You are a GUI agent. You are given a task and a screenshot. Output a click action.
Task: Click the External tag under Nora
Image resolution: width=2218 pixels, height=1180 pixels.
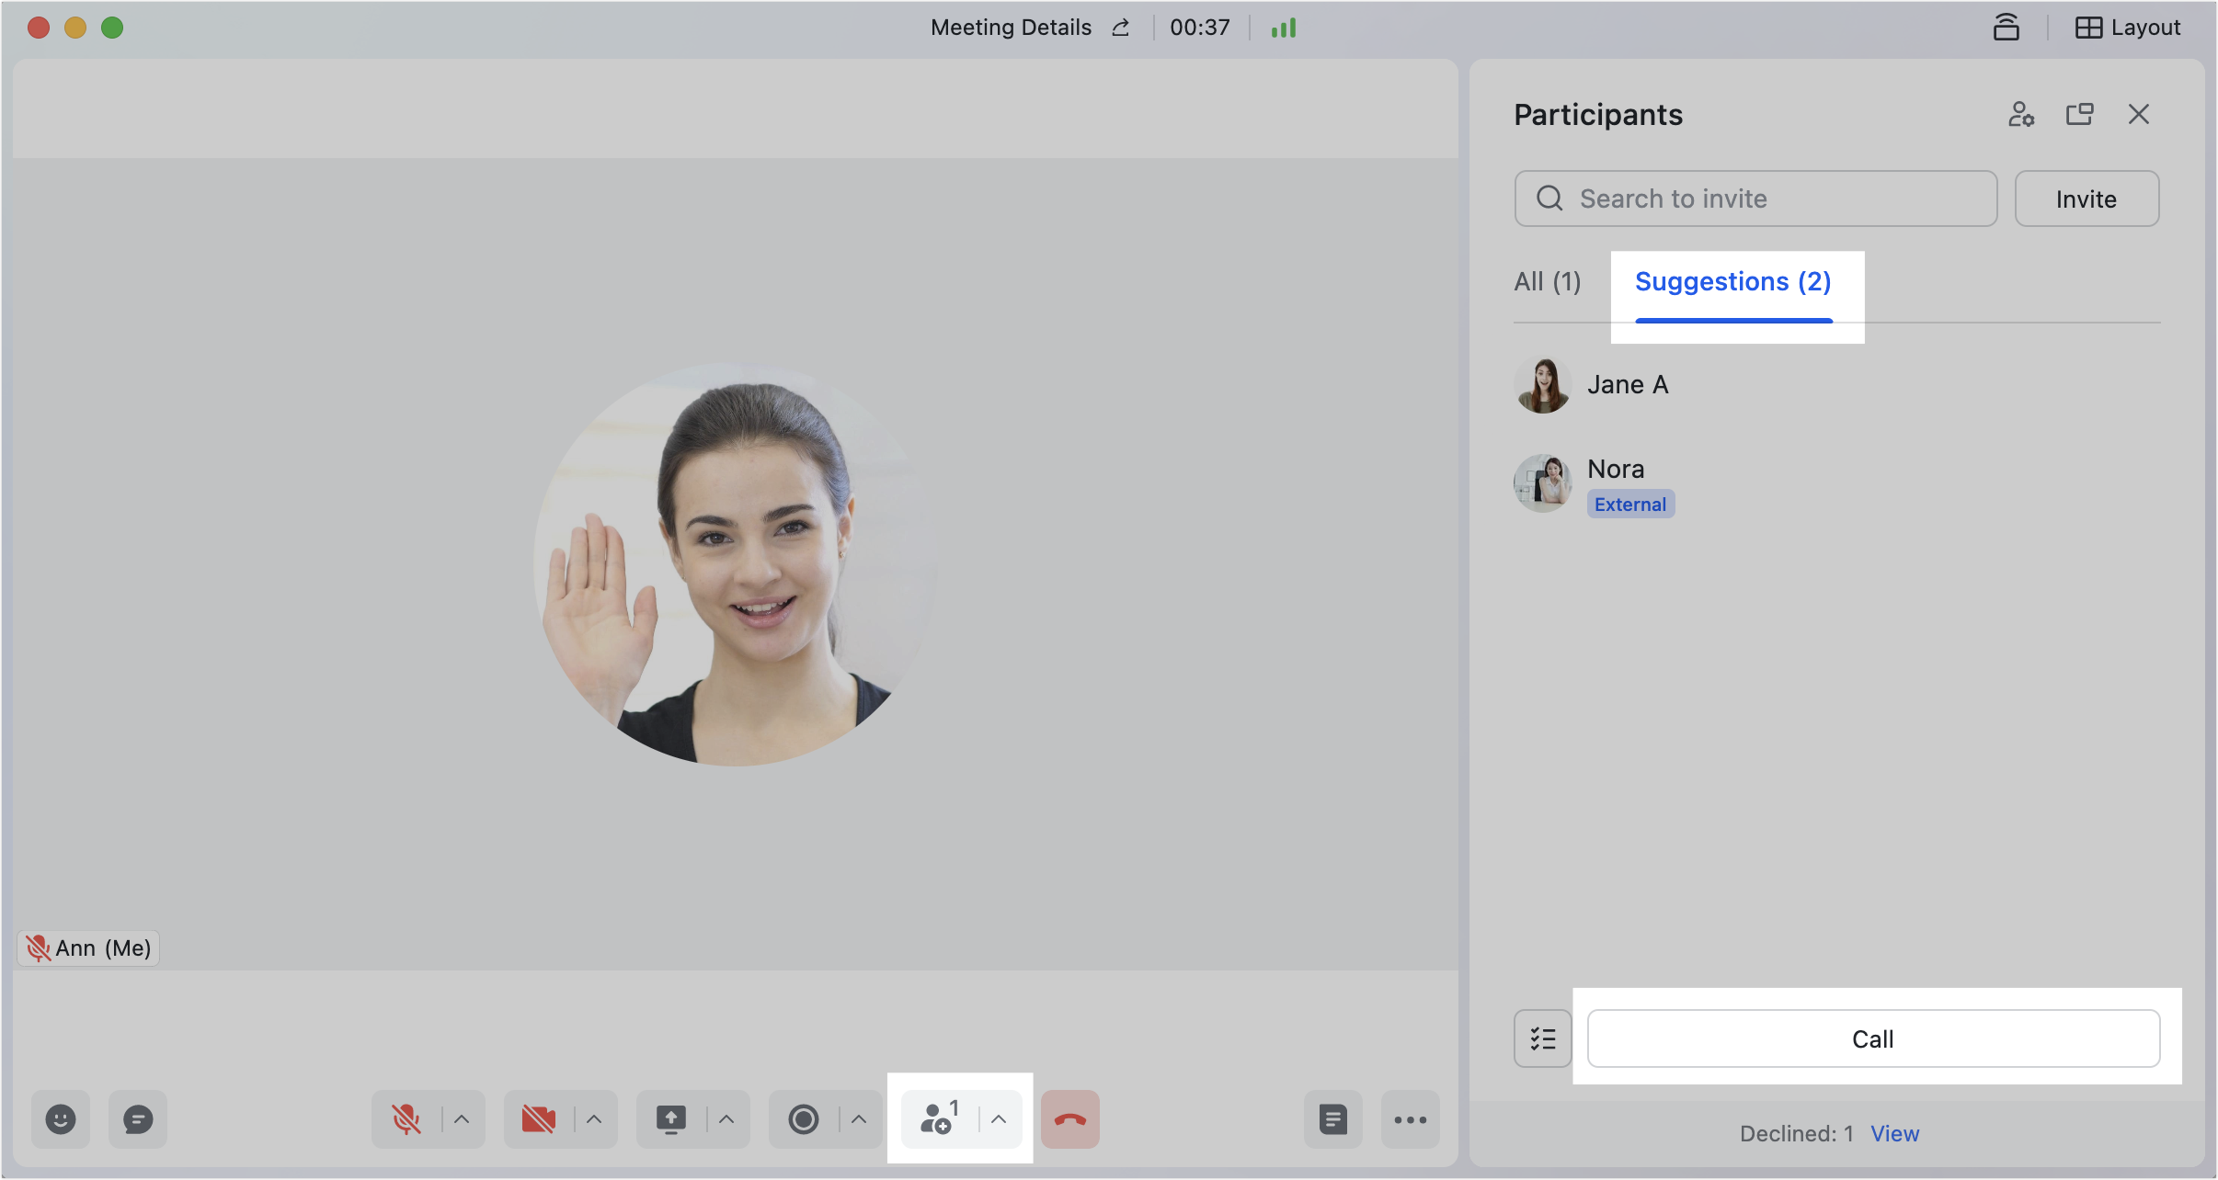point(1630,504)
